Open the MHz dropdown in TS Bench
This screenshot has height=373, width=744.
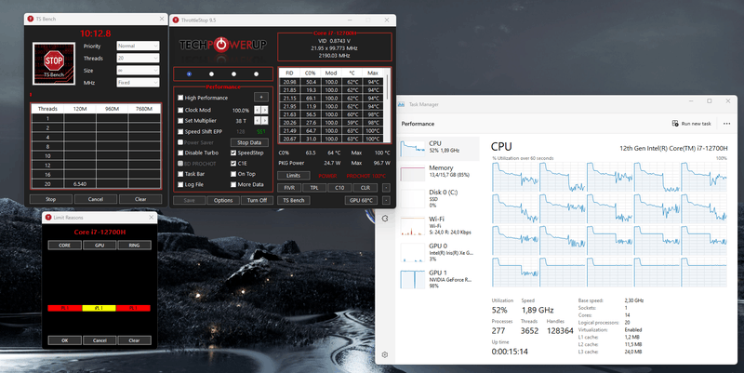pyautogui.click(x=138, y=83)
